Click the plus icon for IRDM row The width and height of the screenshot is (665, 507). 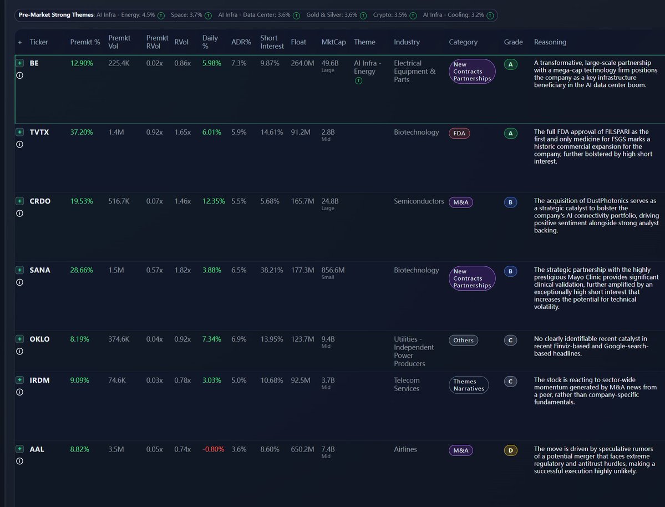click(x=19, y=380)
